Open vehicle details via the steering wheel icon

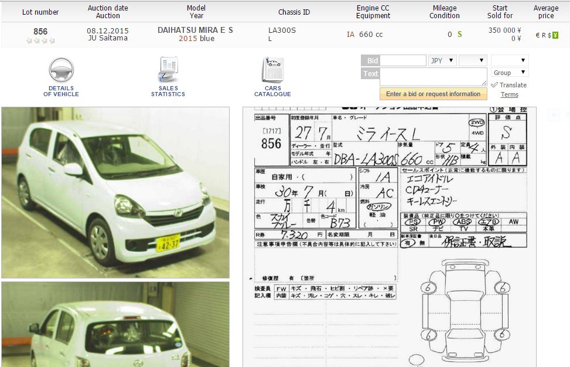[61, 70]
